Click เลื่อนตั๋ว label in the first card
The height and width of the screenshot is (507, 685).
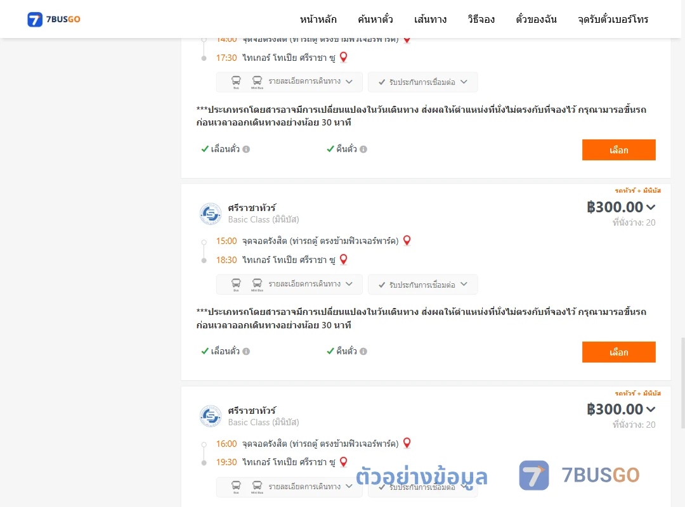coord(225,149)
